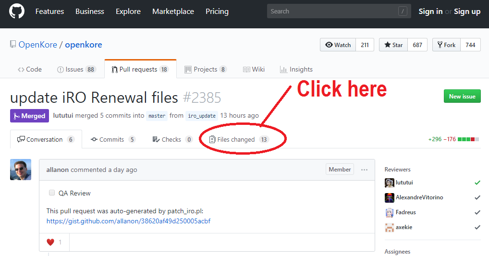The image size is (489, 256).
Task: Click the master branch label
Action: click(x=157, y=116)
